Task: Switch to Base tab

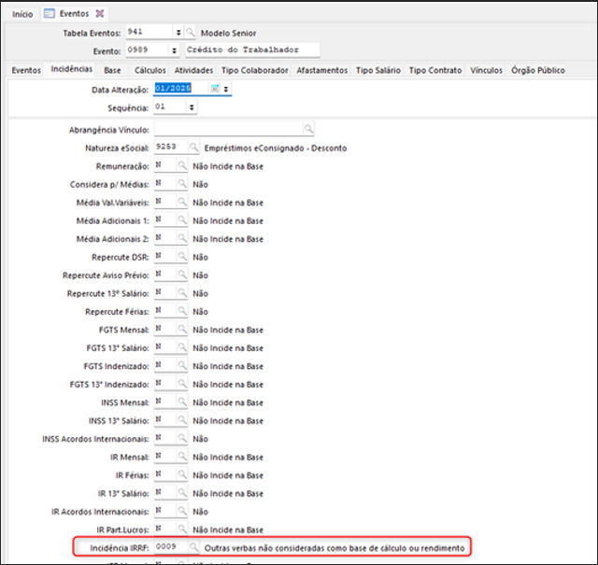Action: pos(112,70)
